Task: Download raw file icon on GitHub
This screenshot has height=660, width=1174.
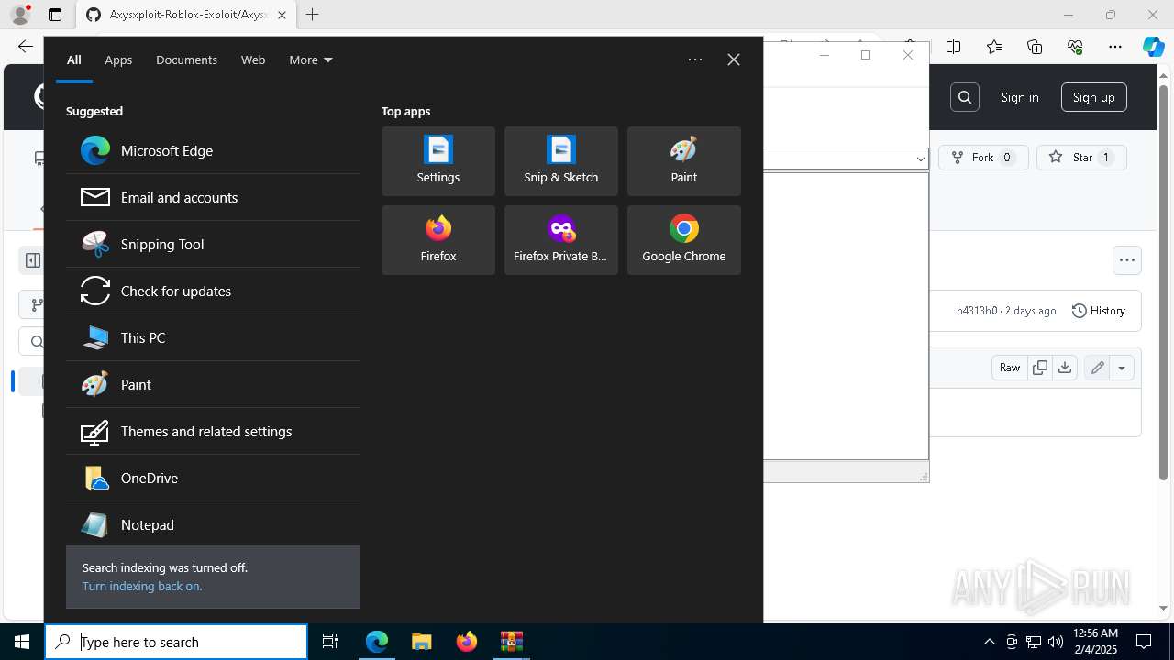Action: (x=1064, y=368)
